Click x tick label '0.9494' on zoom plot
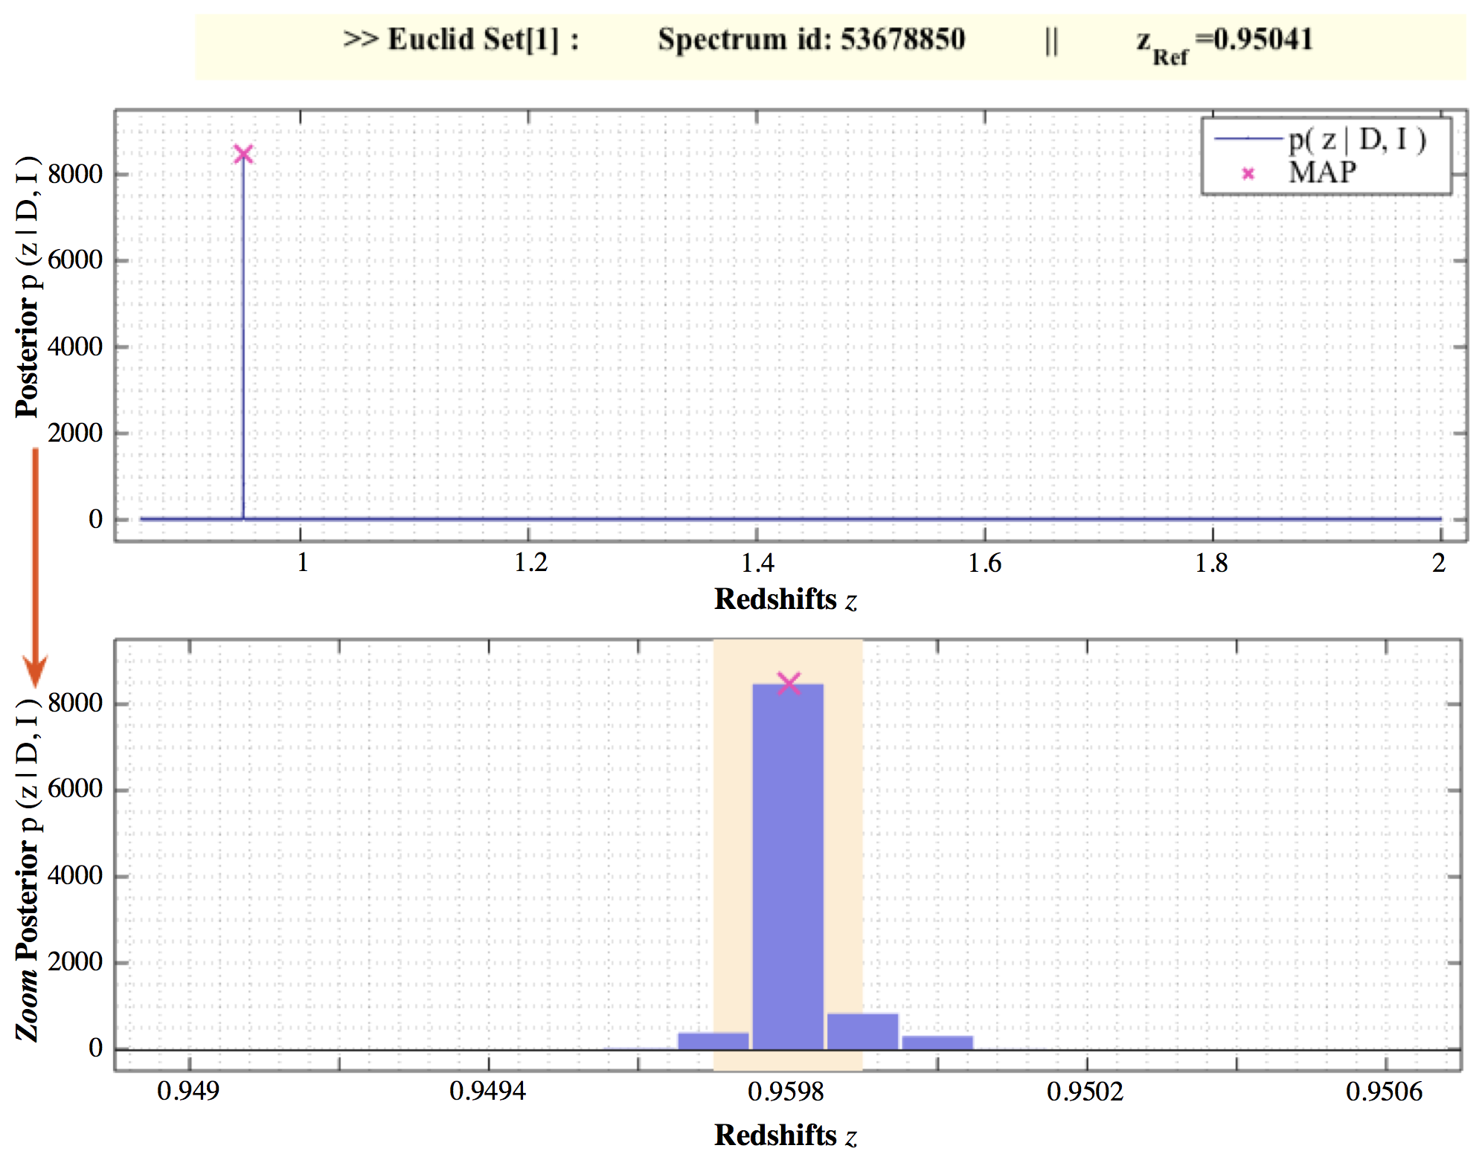 pos(487,1092)
